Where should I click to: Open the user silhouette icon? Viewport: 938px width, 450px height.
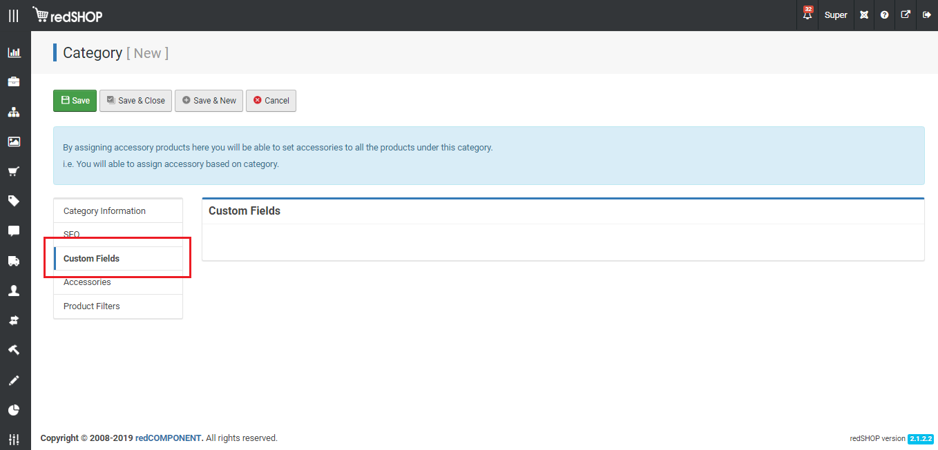click(x=14, y=291)
